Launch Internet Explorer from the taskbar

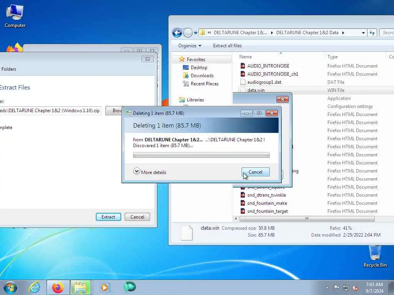tap(34, 287)
